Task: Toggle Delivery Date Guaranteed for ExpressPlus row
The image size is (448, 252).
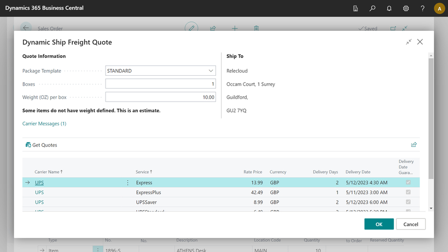Action: pyautogui.click(x=409, y=192)
